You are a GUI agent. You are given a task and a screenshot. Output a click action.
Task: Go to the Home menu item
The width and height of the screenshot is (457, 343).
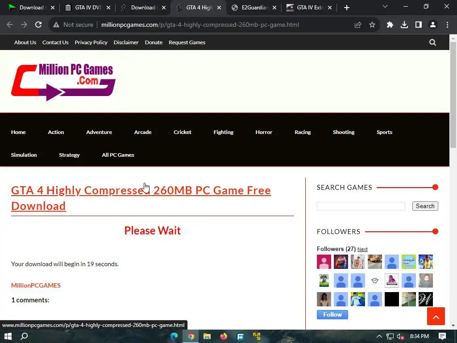click(x=18, y=132)
